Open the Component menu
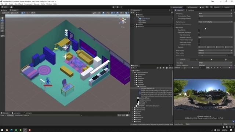 click(x=28, y=4)
